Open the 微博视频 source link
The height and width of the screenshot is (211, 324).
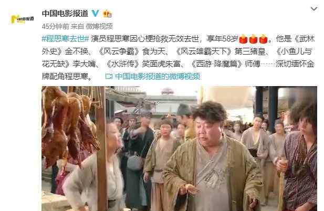100,26
